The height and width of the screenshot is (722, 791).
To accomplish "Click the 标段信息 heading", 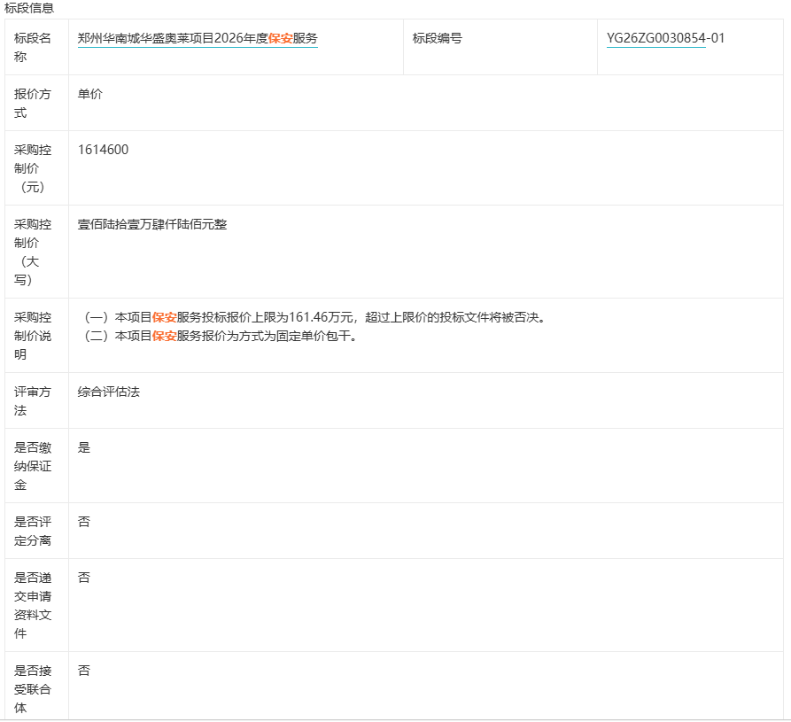I will click(x=28, y=8).
